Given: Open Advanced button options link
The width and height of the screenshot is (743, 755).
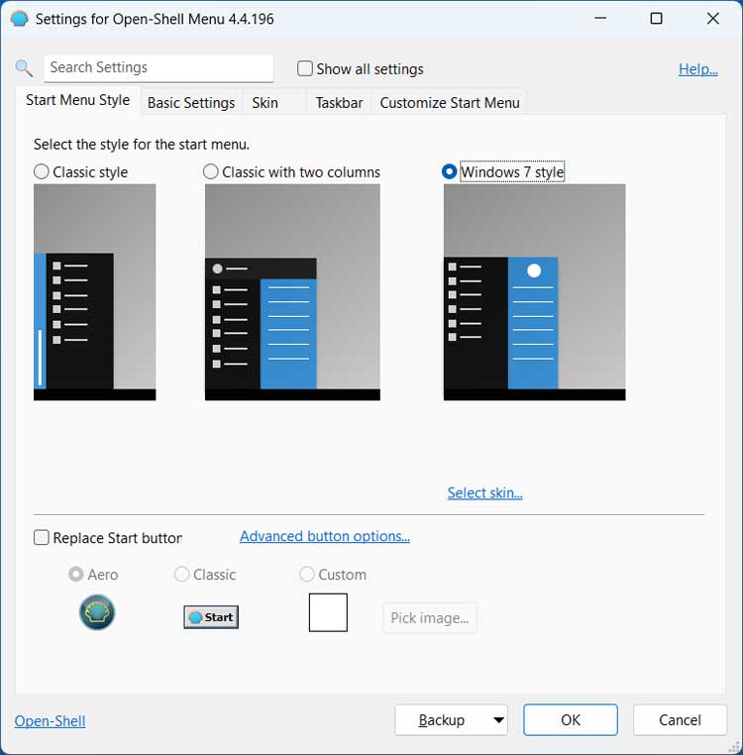Looking at the screenshot, I should pyautogui.click(x=325, y=536).
